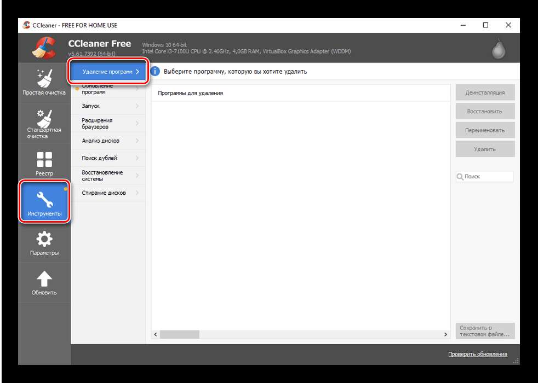Minimize the CCleaner window

[x=463, y=25]
